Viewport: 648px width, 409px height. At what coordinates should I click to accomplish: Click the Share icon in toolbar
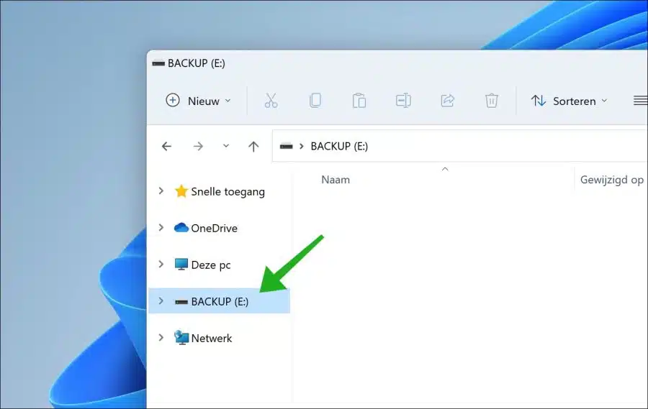pyautogui.click(x=448, y=101)
